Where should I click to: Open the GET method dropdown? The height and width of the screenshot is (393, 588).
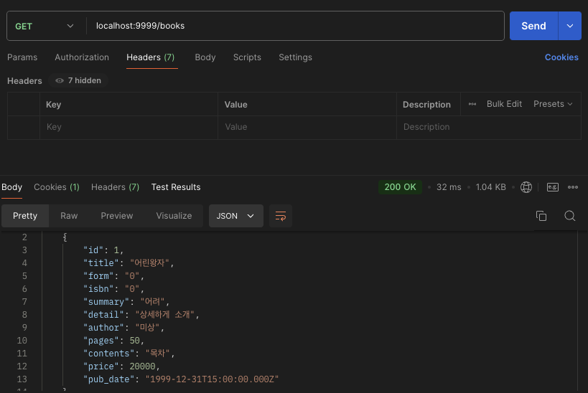(x=45, y=27)
